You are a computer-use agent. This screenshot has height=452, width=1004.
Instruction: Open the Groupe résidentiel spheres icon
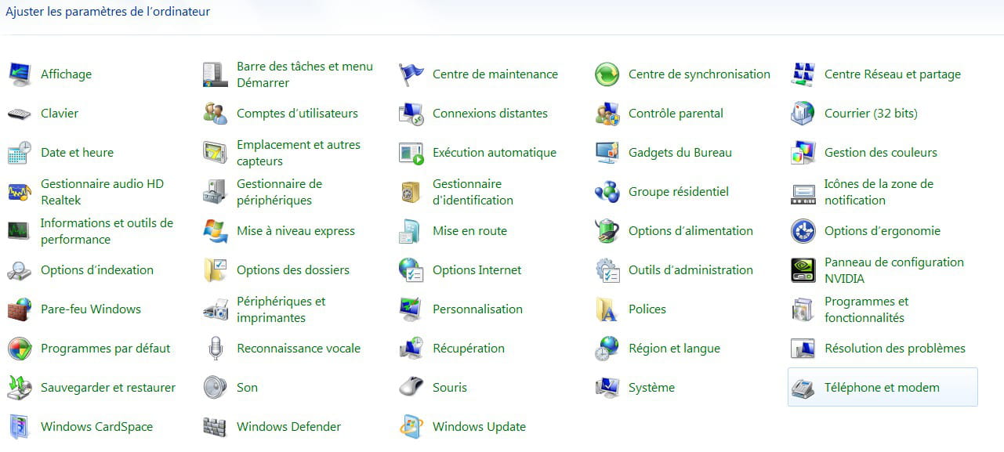(x=607, y=192)
